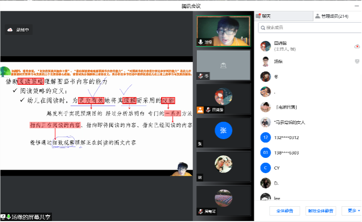This screenshot has height=222, width=362.
Task: Click the microphone icon on the top video tile
Action: pyautogui.click(x=201, y=42)
